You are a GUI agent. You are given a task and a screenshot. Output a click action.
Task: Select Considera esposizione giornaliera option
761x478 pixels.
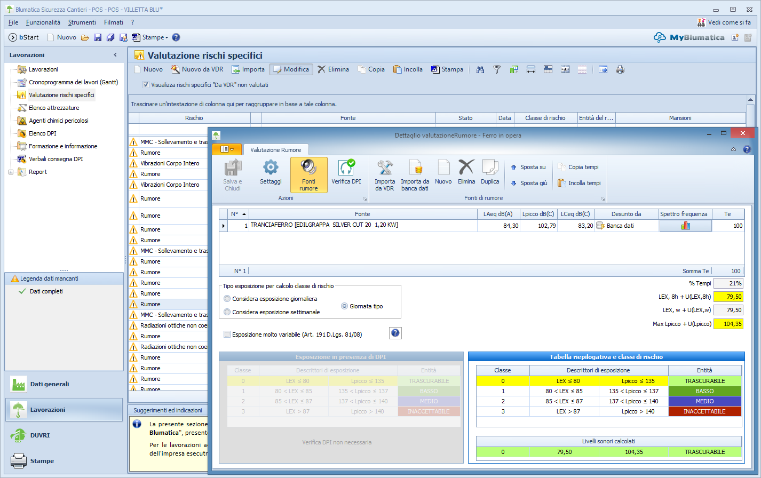pos(227,299)
